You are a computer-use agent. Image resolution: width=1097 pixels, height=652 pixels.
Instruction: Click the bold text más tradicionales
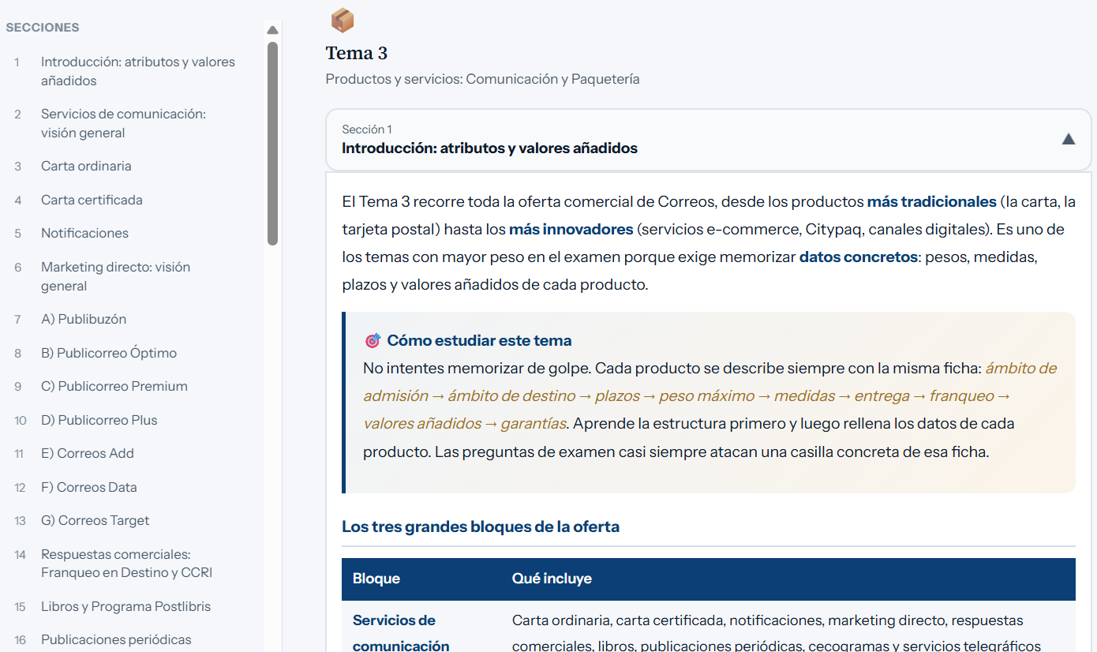(931, 201)
